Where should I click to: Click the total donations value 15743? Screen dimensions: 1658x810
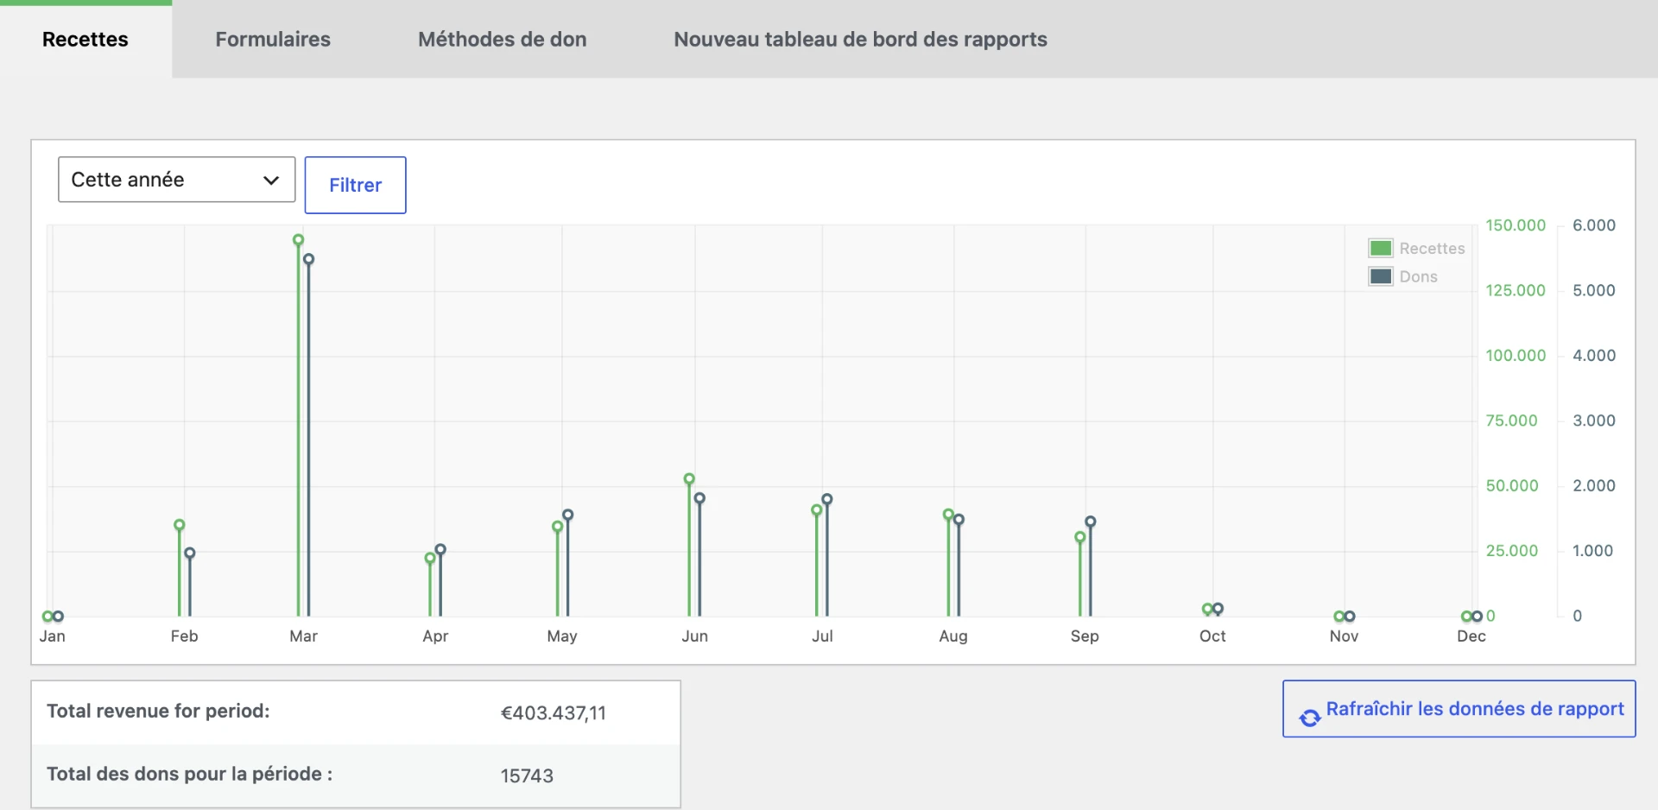[527, 775]
